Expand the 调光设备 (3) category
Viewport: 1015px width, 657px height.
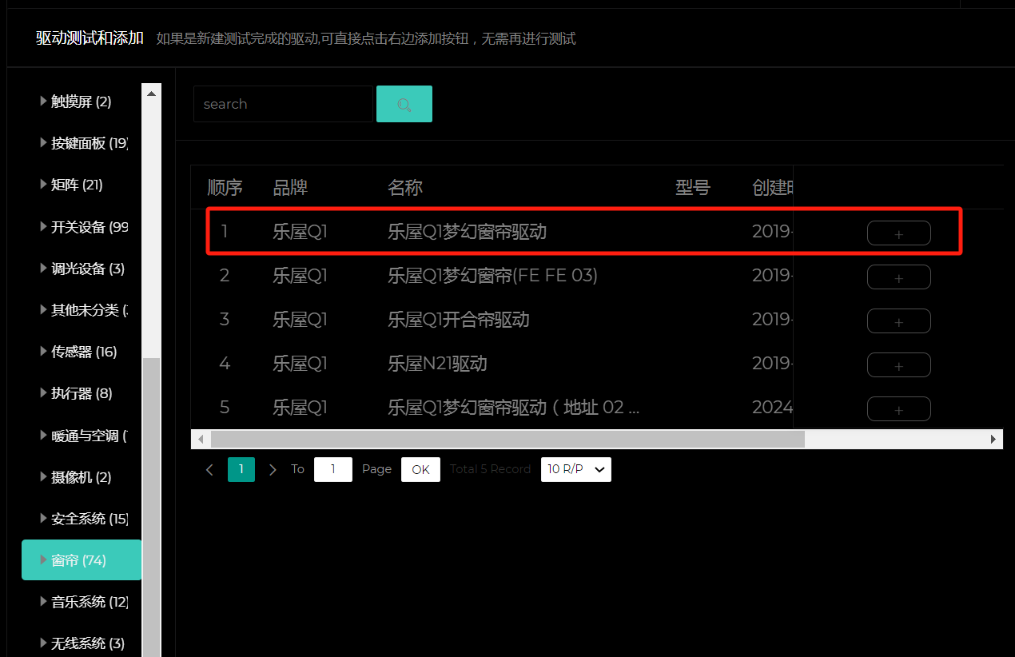[43, 269]
